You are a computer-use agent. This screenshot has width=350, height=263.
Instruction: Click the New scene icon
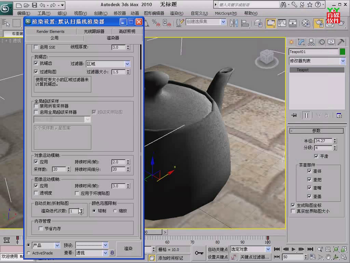pos(19,5)
